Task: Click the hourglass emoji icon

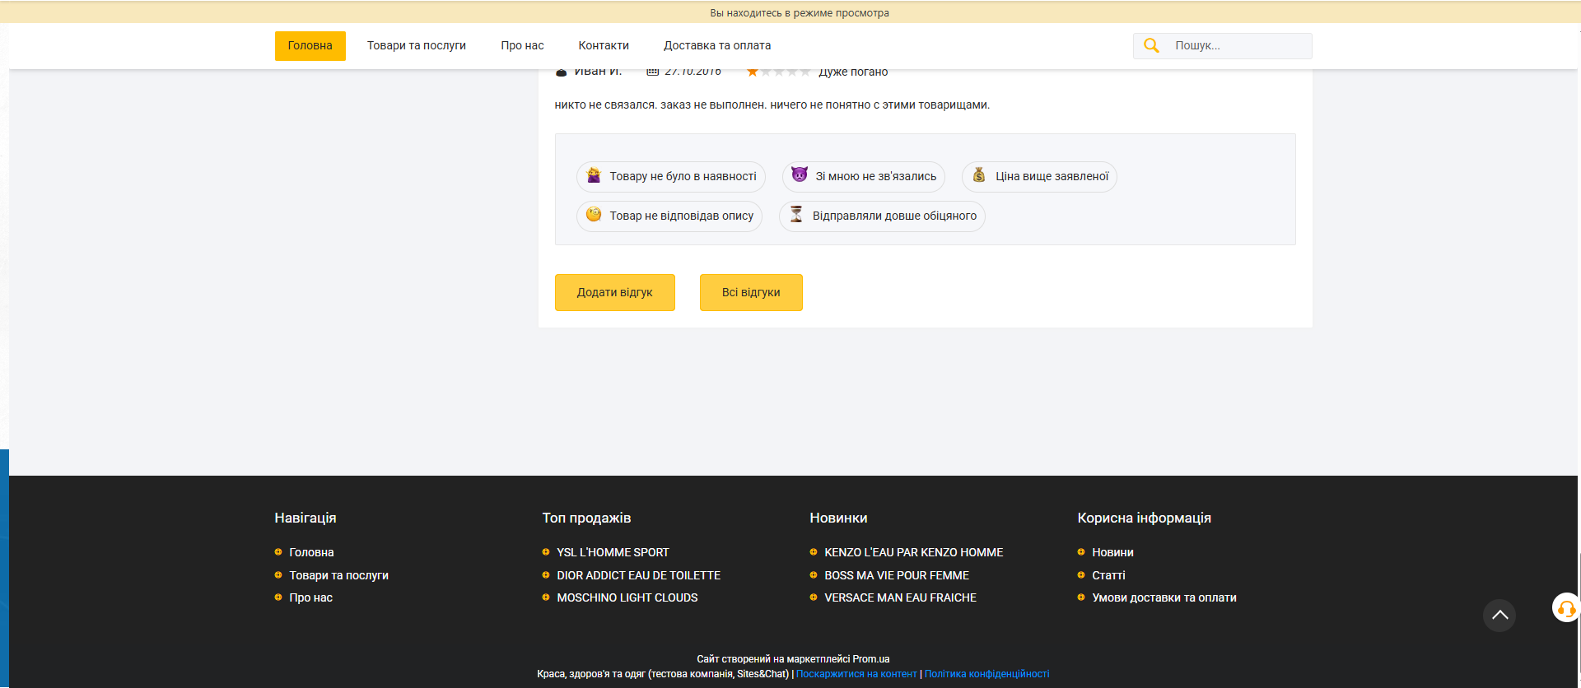Action: click(x=796, y=215)
